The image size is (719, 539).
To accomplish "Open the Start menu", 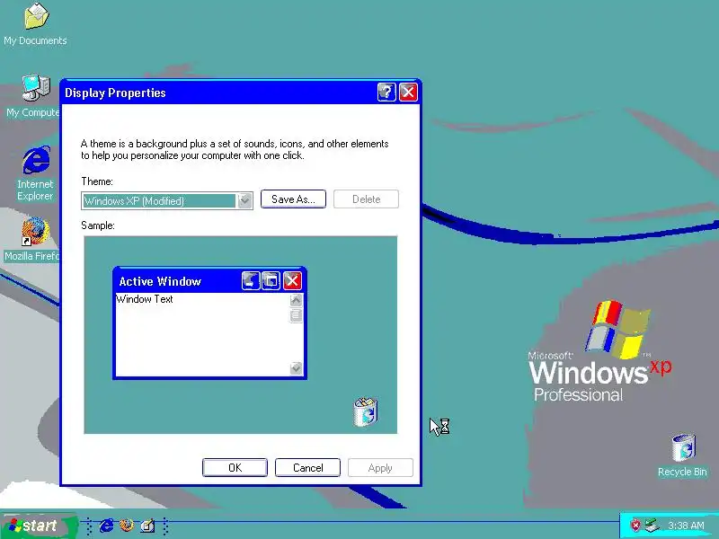I will (x=39, y=526).
